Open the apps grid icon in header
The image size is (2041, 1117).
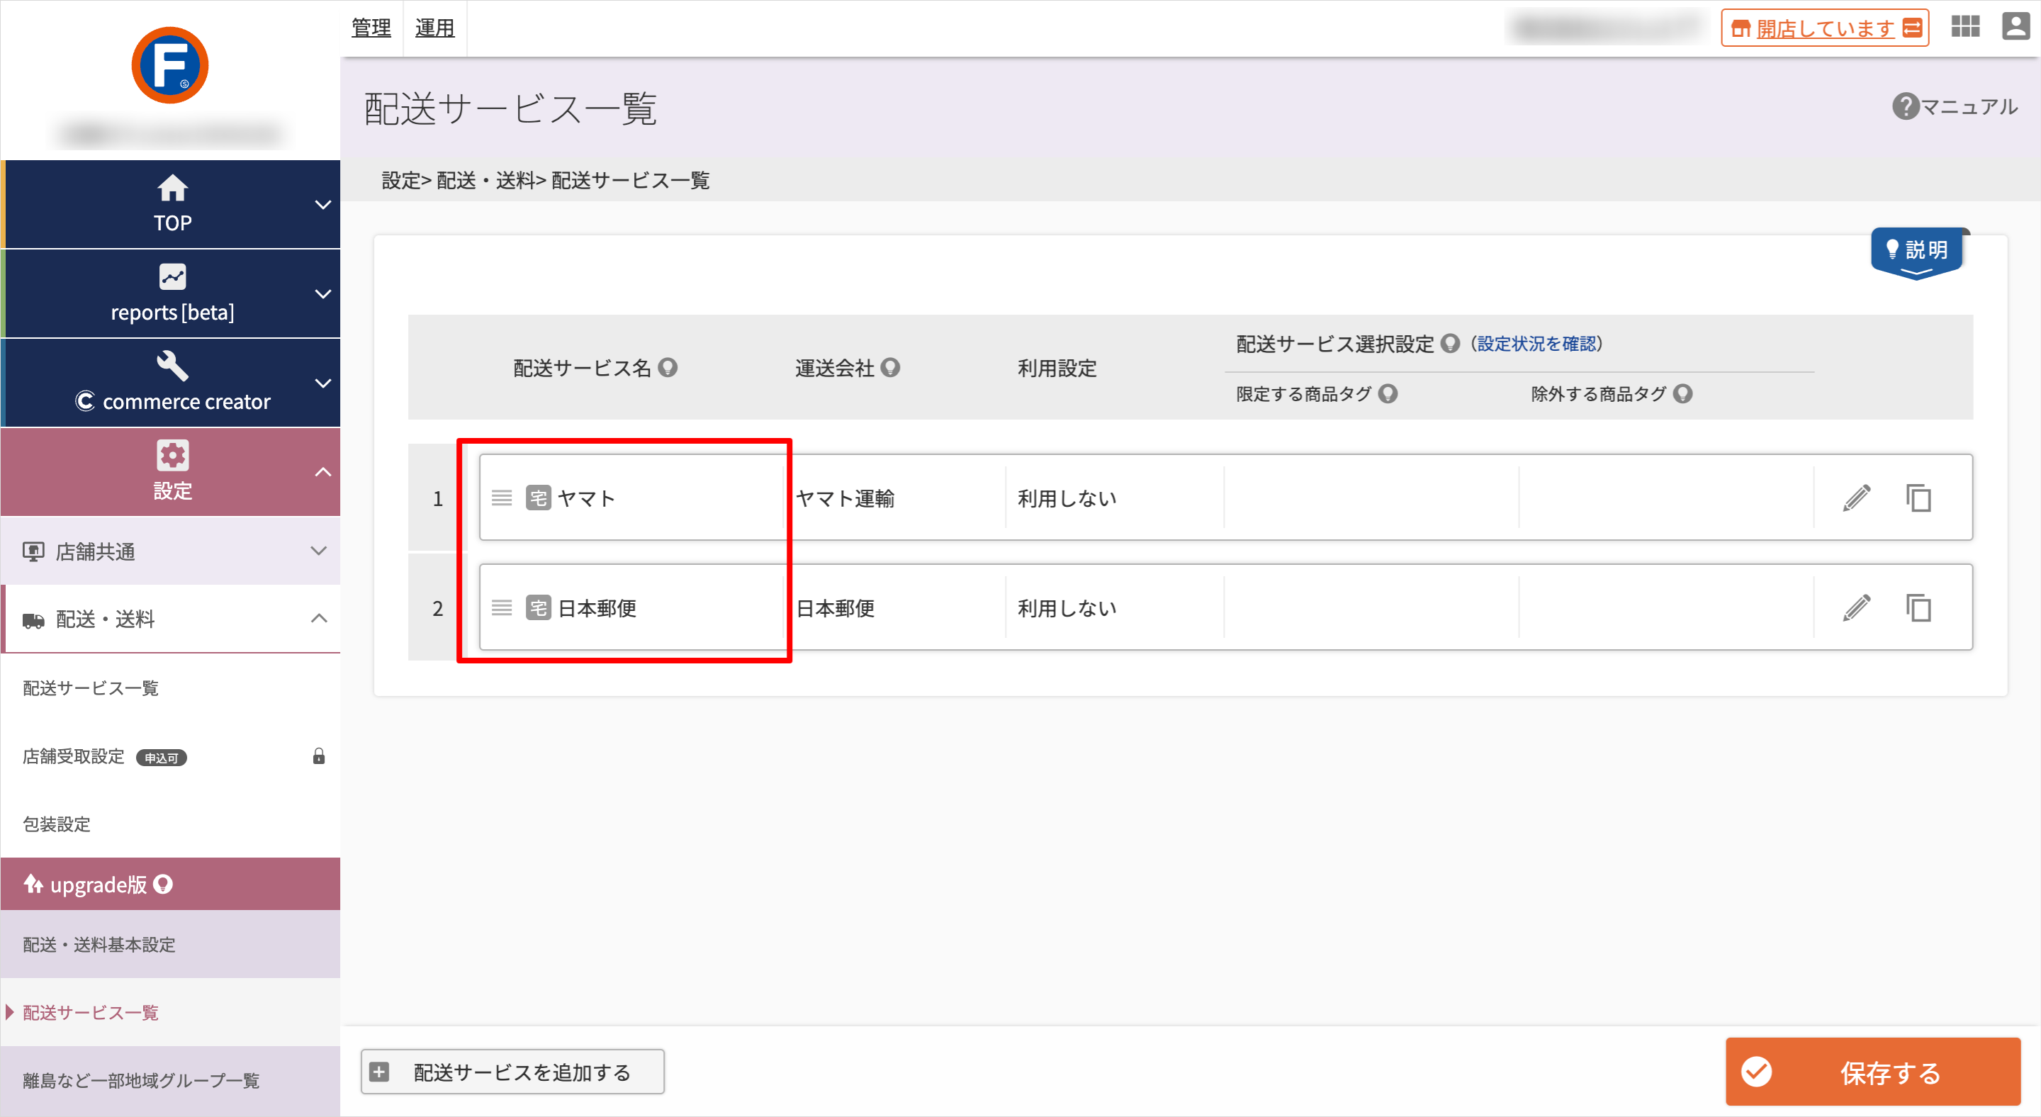pyautogui.click(x=1966, y=27)
